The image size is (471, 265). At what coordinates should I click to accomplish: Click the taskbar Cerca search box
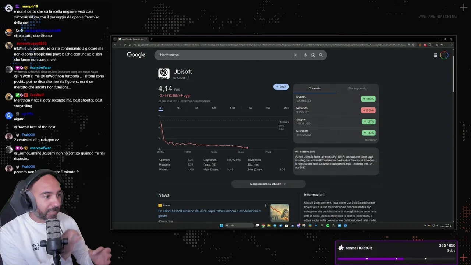point(239,226)
